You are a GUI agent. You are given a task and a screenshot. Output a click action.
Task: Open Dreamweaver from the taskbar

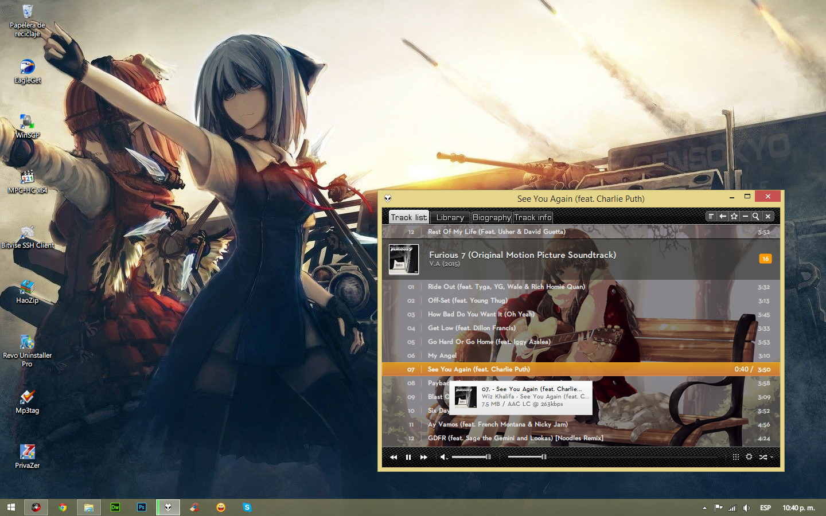click(115, 507)
